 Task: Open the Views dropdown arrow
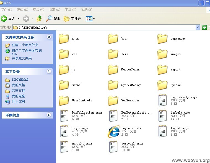pos(94,19)
